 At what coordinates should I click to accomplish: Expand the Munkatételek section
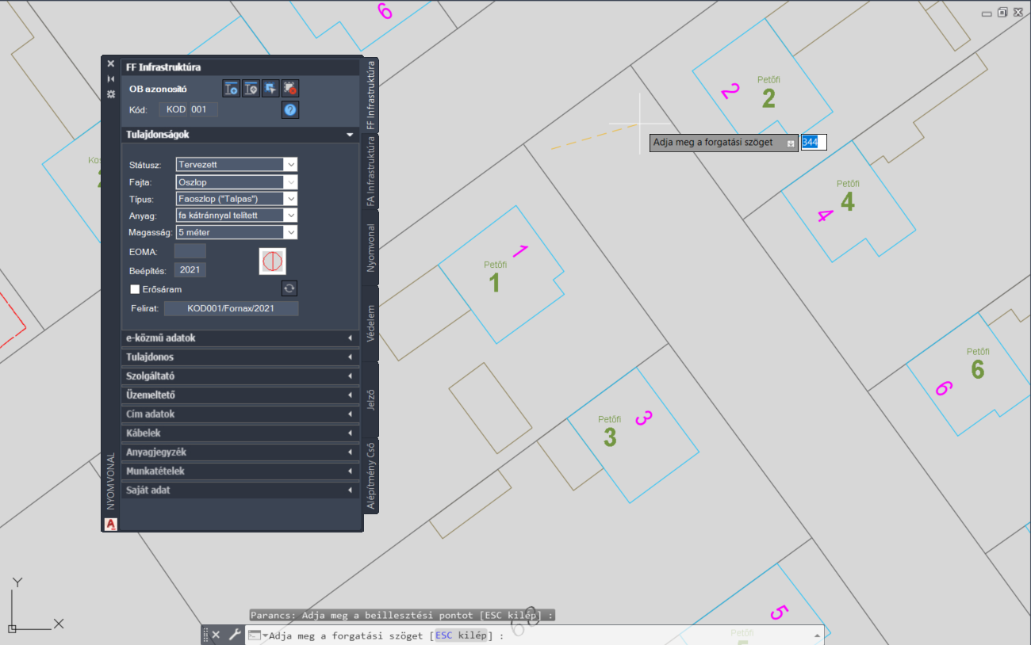(x=240, y=471)
